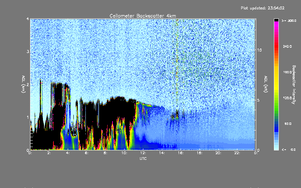
Task: Select the "Backscatter Intensity" colorbar label
Action: coord(294,85)
